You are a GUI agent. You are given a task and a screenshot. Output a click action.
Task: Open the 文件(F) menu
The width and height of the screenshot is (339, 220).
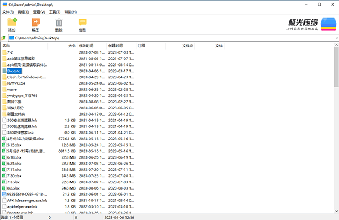[8, 12]
